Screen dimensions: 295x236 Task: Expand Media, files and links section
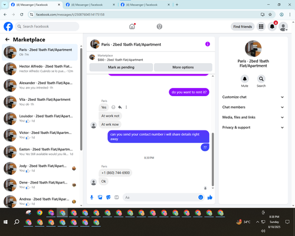tap(253, 117)
